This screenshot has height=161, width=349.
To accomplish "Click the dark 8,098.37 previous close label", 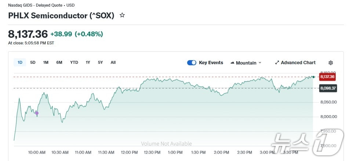I will (x=327, y=88).
